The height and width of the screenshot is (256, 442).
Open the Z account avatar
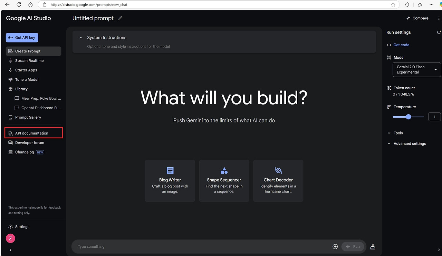(10, 238)
